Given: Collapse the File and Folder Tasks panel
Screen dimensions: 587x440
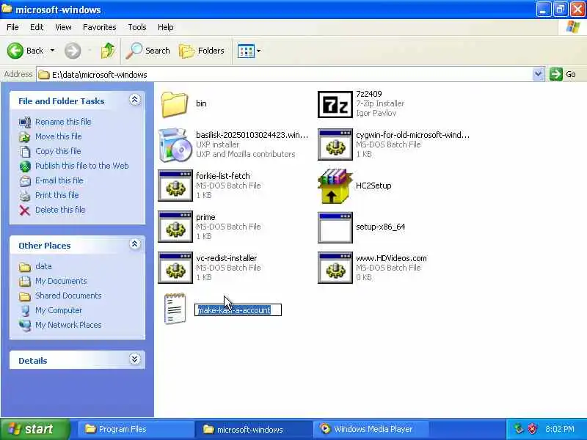Looking at the screenshot, I should click(135, 100).
